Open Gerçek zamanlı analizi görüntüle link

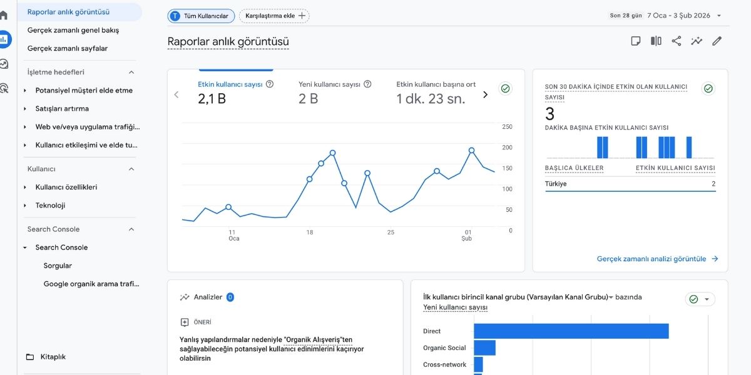tap(657, 259)
